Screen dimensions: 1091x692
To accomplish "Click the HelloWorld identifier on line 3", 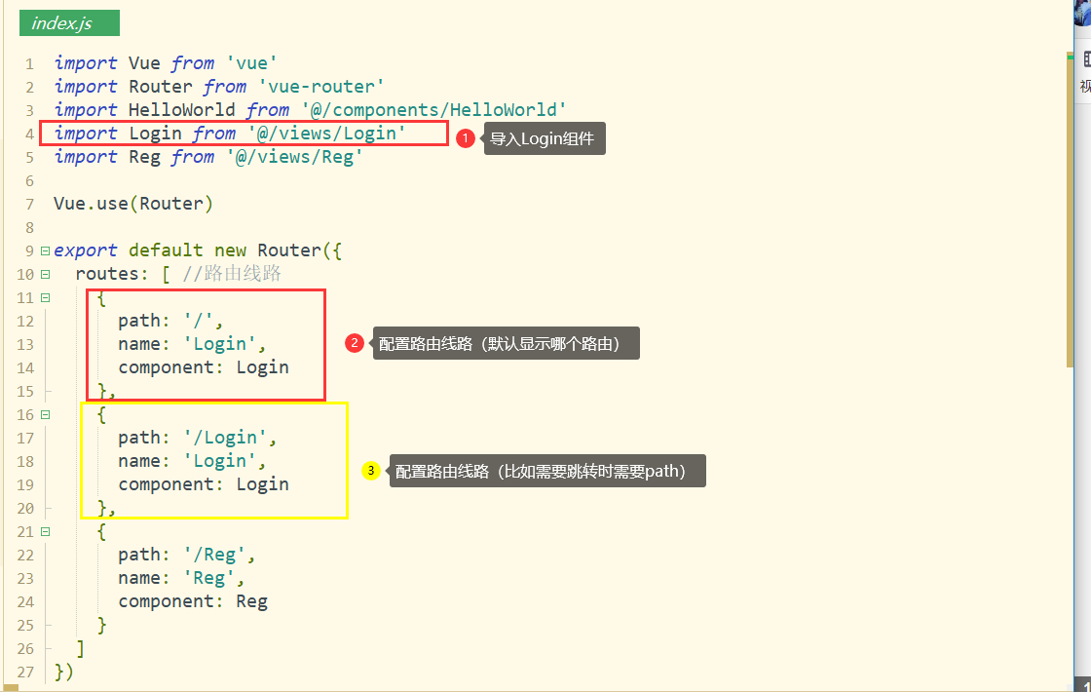I will 181,110.
